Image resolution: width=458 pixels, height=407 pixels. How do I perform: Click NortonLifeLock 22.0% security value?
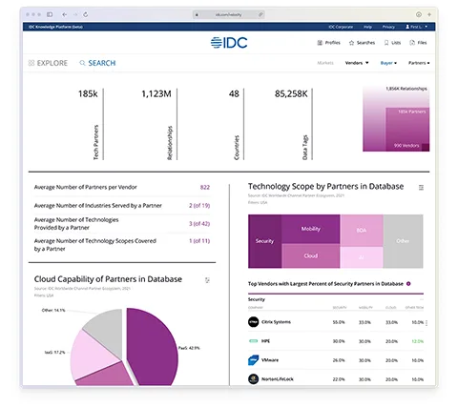coord(339,379)
